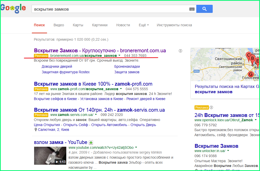Click the Kiev map preview

(x=225, y=64)
